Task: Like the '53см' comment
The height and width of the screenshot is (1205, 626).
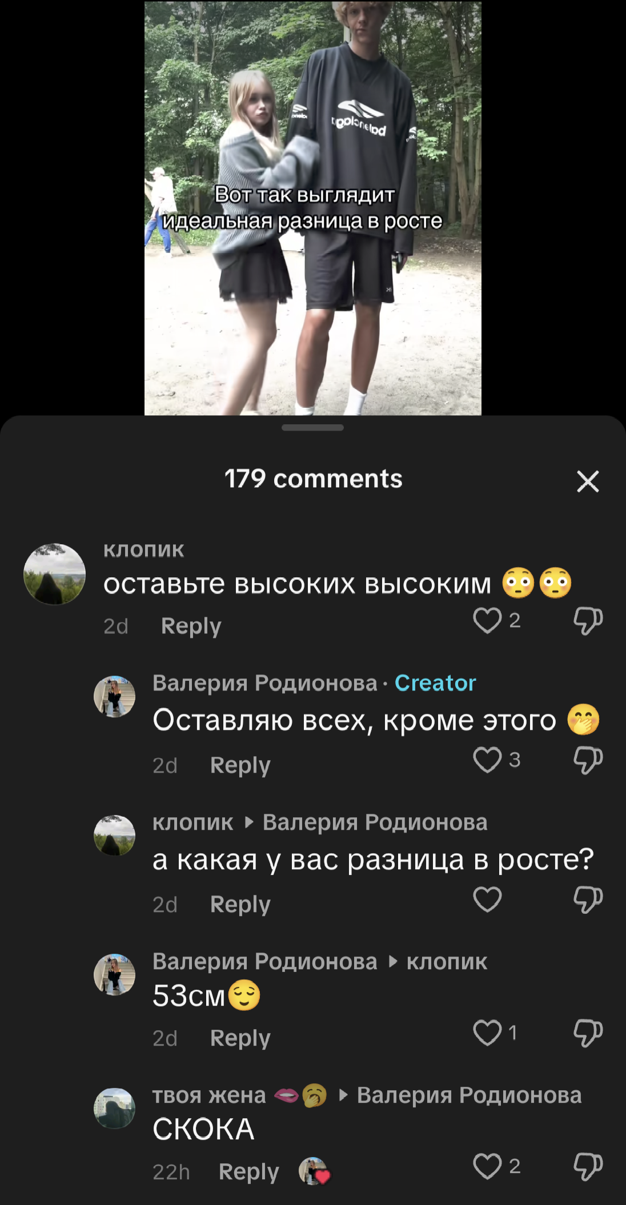Action: [487, 1033]
